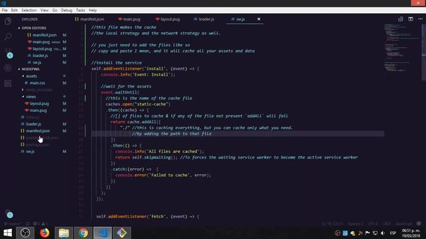
Task: Open the File menu
Action: pyautogui.click(x=5, y=11)
